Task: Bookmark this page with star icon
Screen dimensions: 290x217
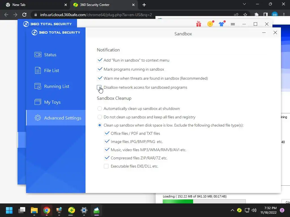Action: pos(245,15)
